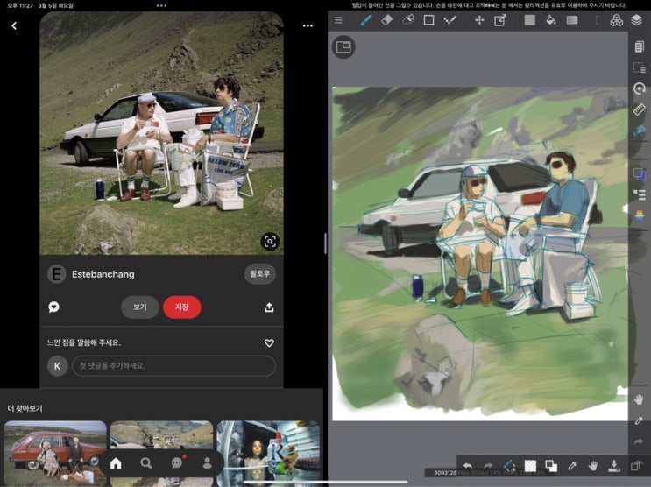Tap the hand tool in right sidebar
The image size is (651, 487).
tap(639, 399)
